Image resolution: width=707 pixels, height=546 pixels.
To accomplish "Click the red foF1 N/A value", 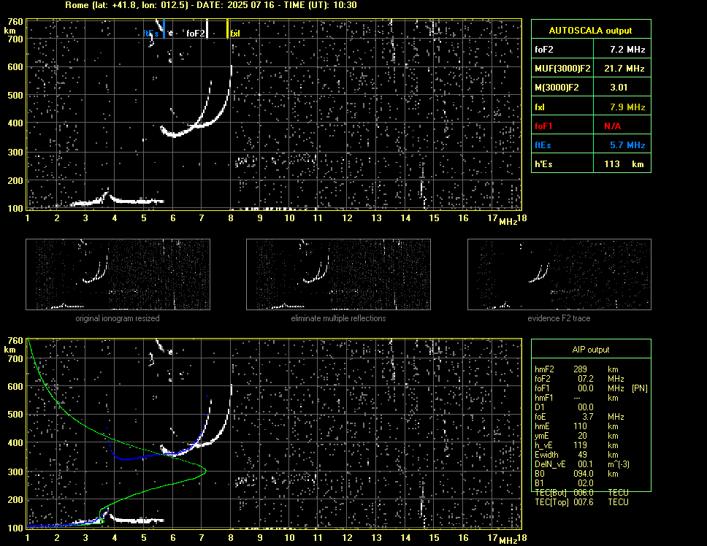I will click(612, 126).
